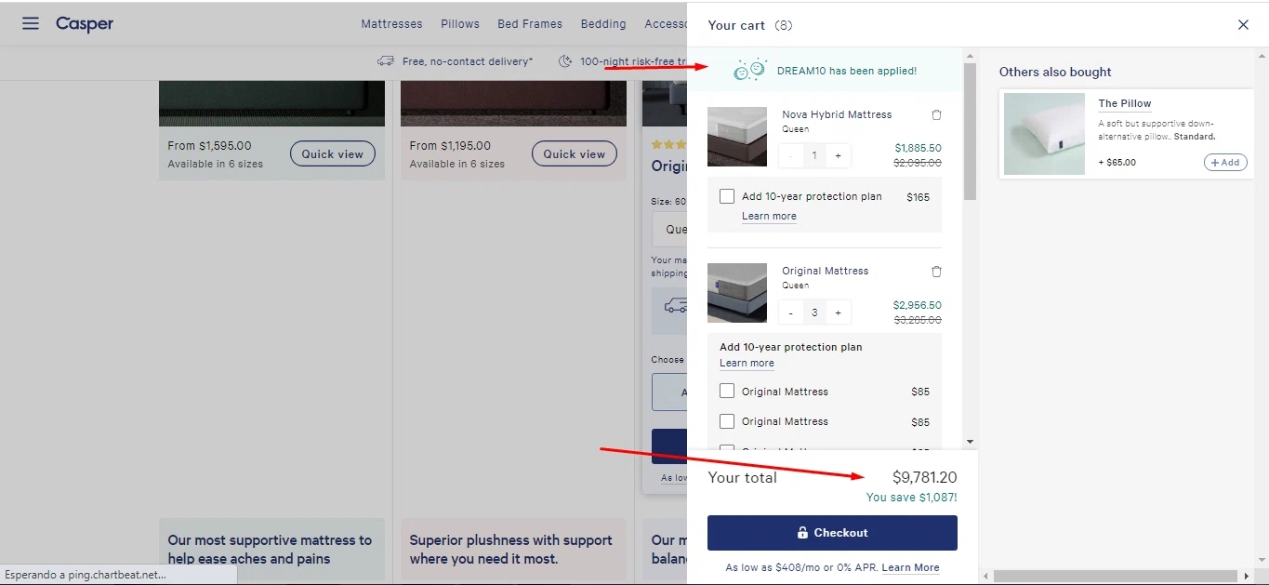Click page vertical scrollbar bottom arrow

click(1262, 561)
